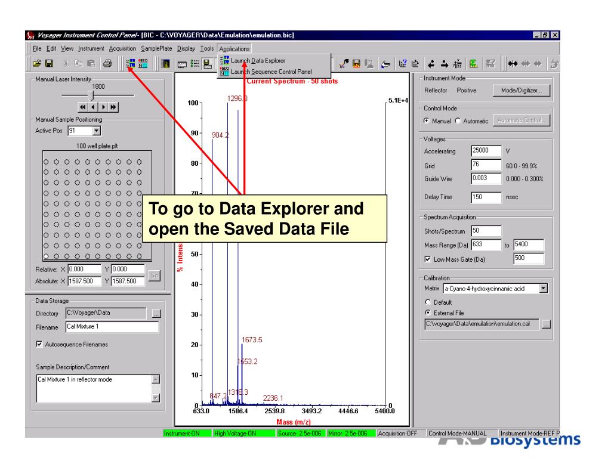Click the spectrum view toolbar icon
The image size is (611, 458).
click(x=166, y=63)
